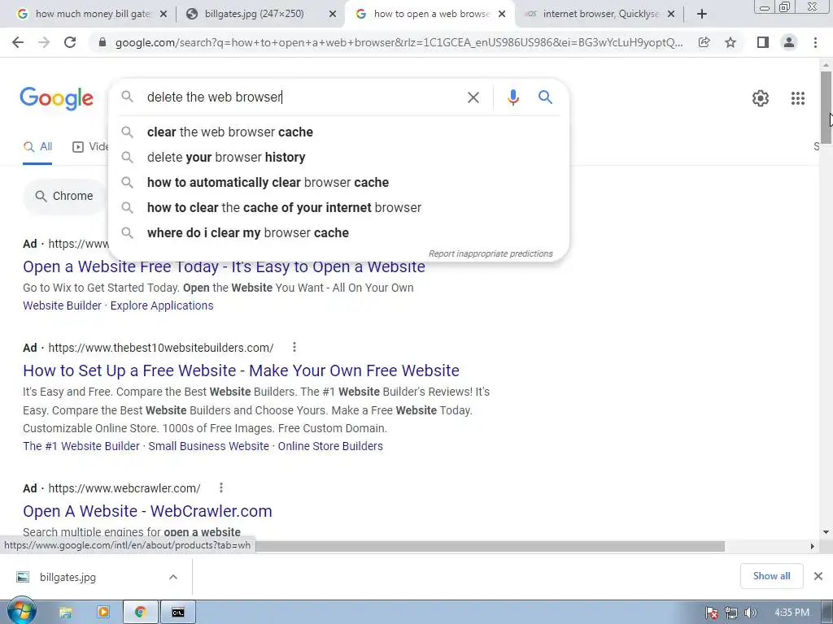
Task: Click the voice search microphone icon
Action: pyautogui.click(x=512, y=97)
